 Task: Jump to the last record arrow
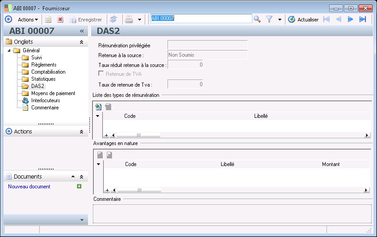tap(363, 19)
